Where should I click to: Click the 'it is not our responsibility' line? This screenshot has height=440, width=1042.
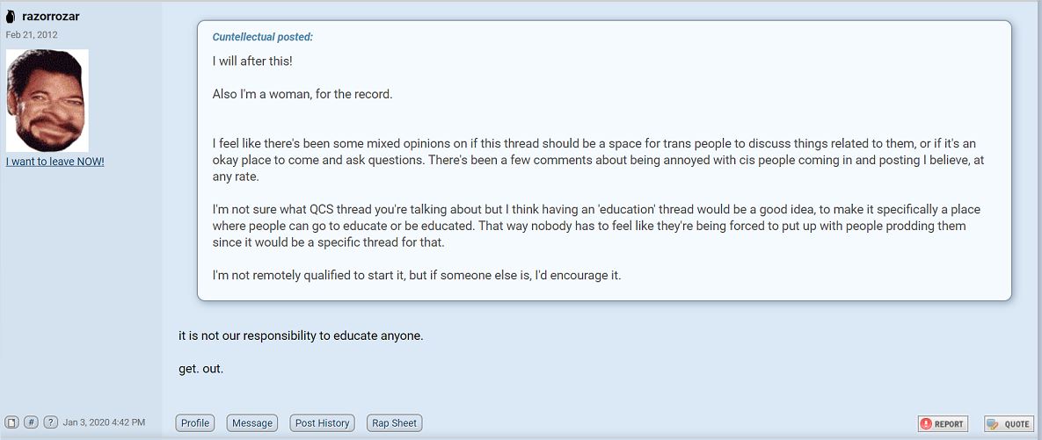tap(301, 335)
